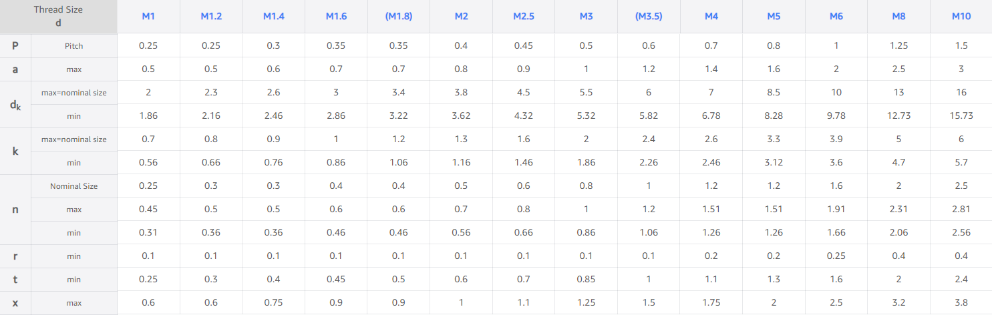The image size is (992, 315).
Task: Select the M3 column header
Action: (586, 16)
